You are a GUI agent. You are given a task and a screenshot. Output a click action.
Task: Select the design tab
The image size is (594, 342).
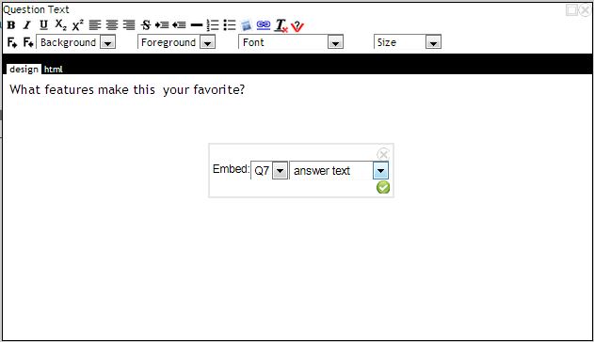point(24,70)
